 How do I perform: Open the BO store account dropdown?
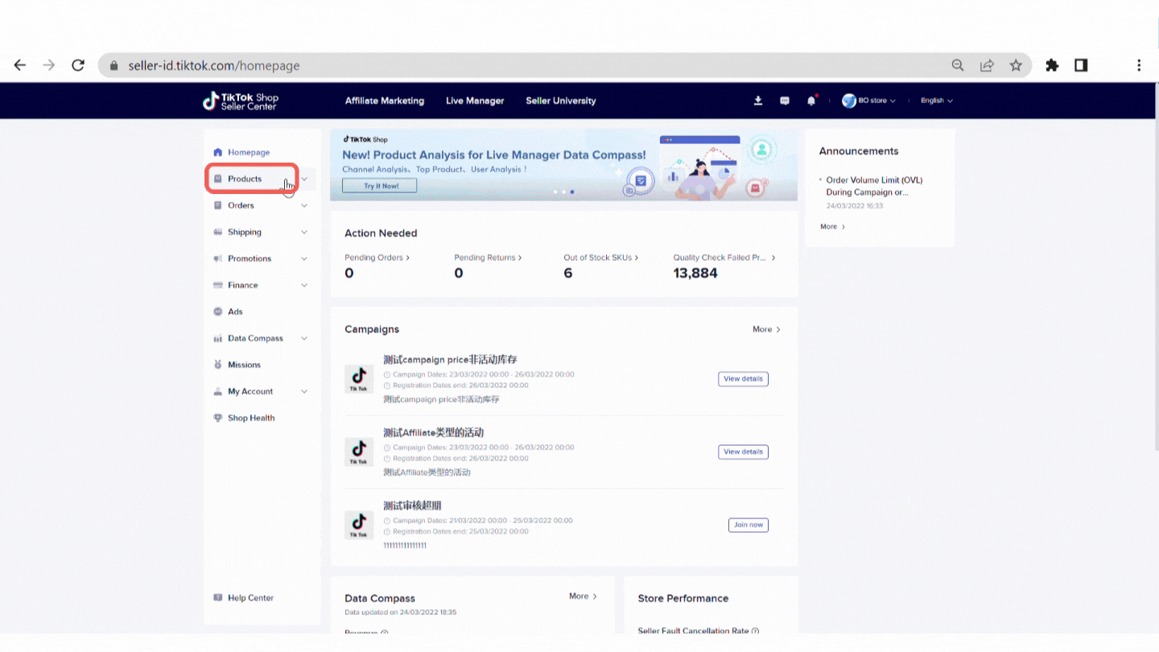pyautogui.click(x=869, y=101)
